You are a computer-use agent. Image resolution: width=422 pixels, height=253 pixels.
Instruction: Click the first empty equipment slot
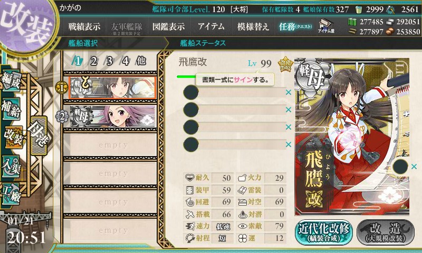point(234,92)
